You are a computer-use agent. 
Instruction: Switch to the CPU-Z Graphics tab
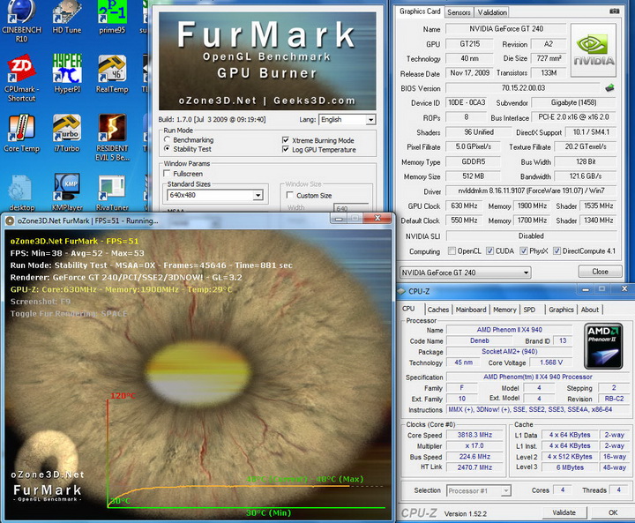click(x=561, y=310)
